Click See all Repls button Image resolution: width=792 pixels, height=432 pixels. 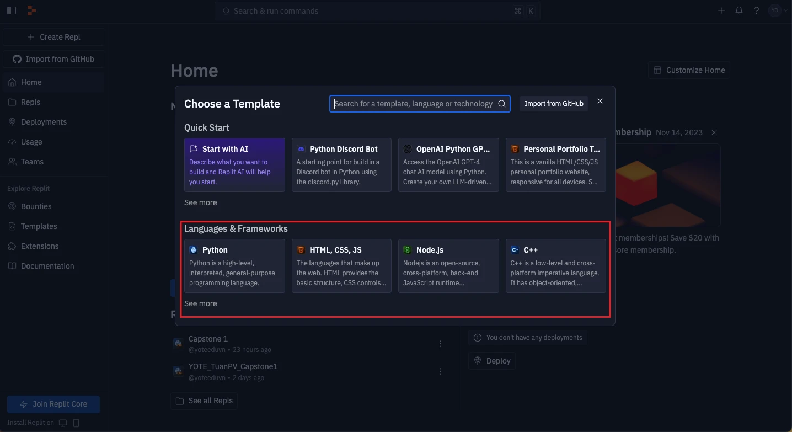[204, 401]
